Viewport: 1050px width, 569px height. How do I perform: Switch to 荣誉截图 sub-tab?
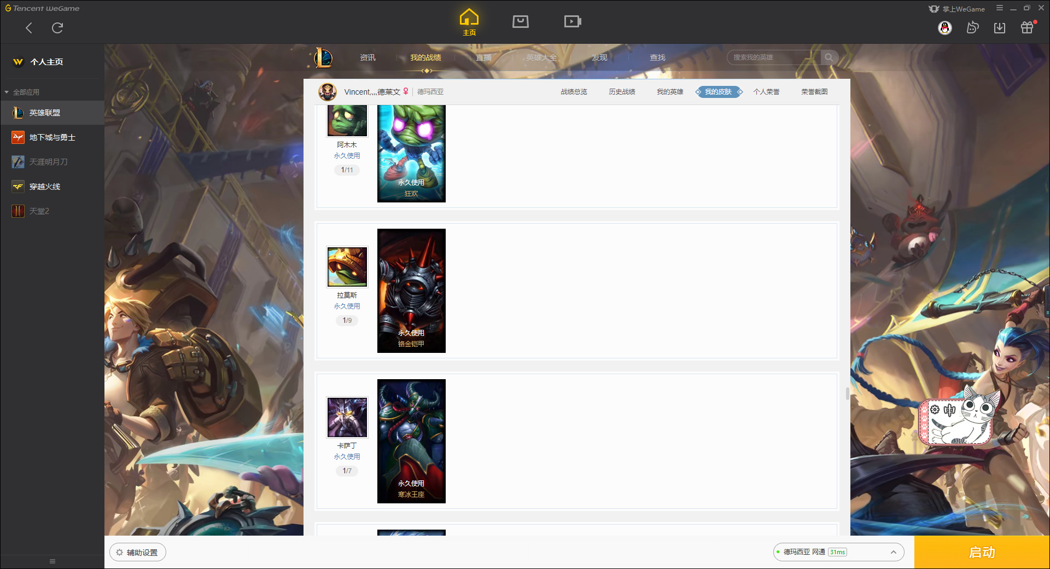coord(814,92)
